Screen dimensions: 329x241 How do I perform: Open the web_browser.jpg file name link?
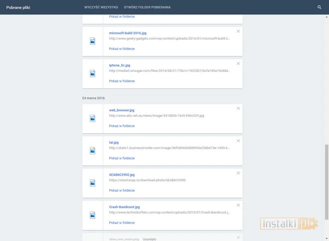[122, 110]
